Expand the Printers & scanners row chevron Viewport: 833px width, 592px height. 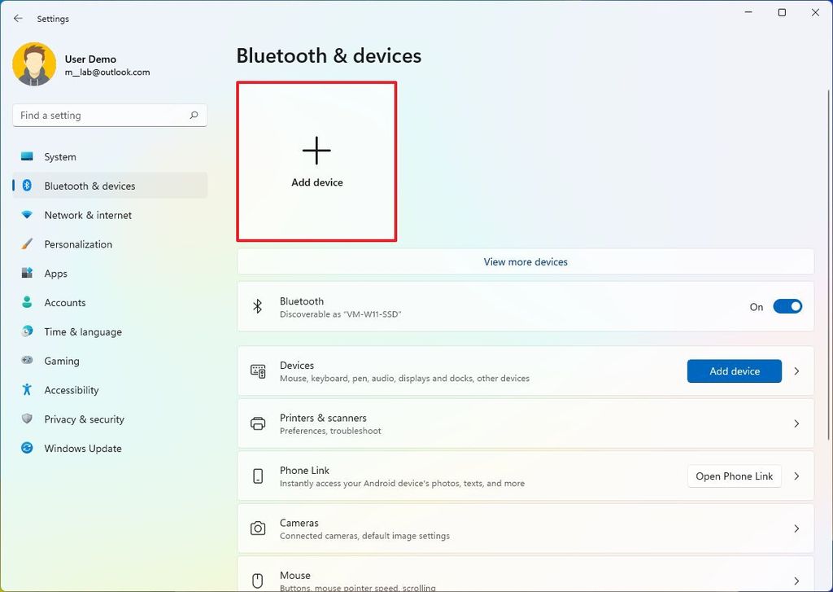click(x=796, y=423)
